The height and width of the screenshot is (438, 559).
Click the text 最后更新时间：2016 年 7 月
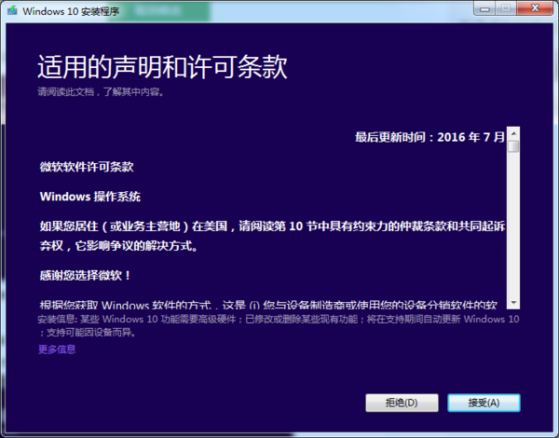(x=429, y=137)
